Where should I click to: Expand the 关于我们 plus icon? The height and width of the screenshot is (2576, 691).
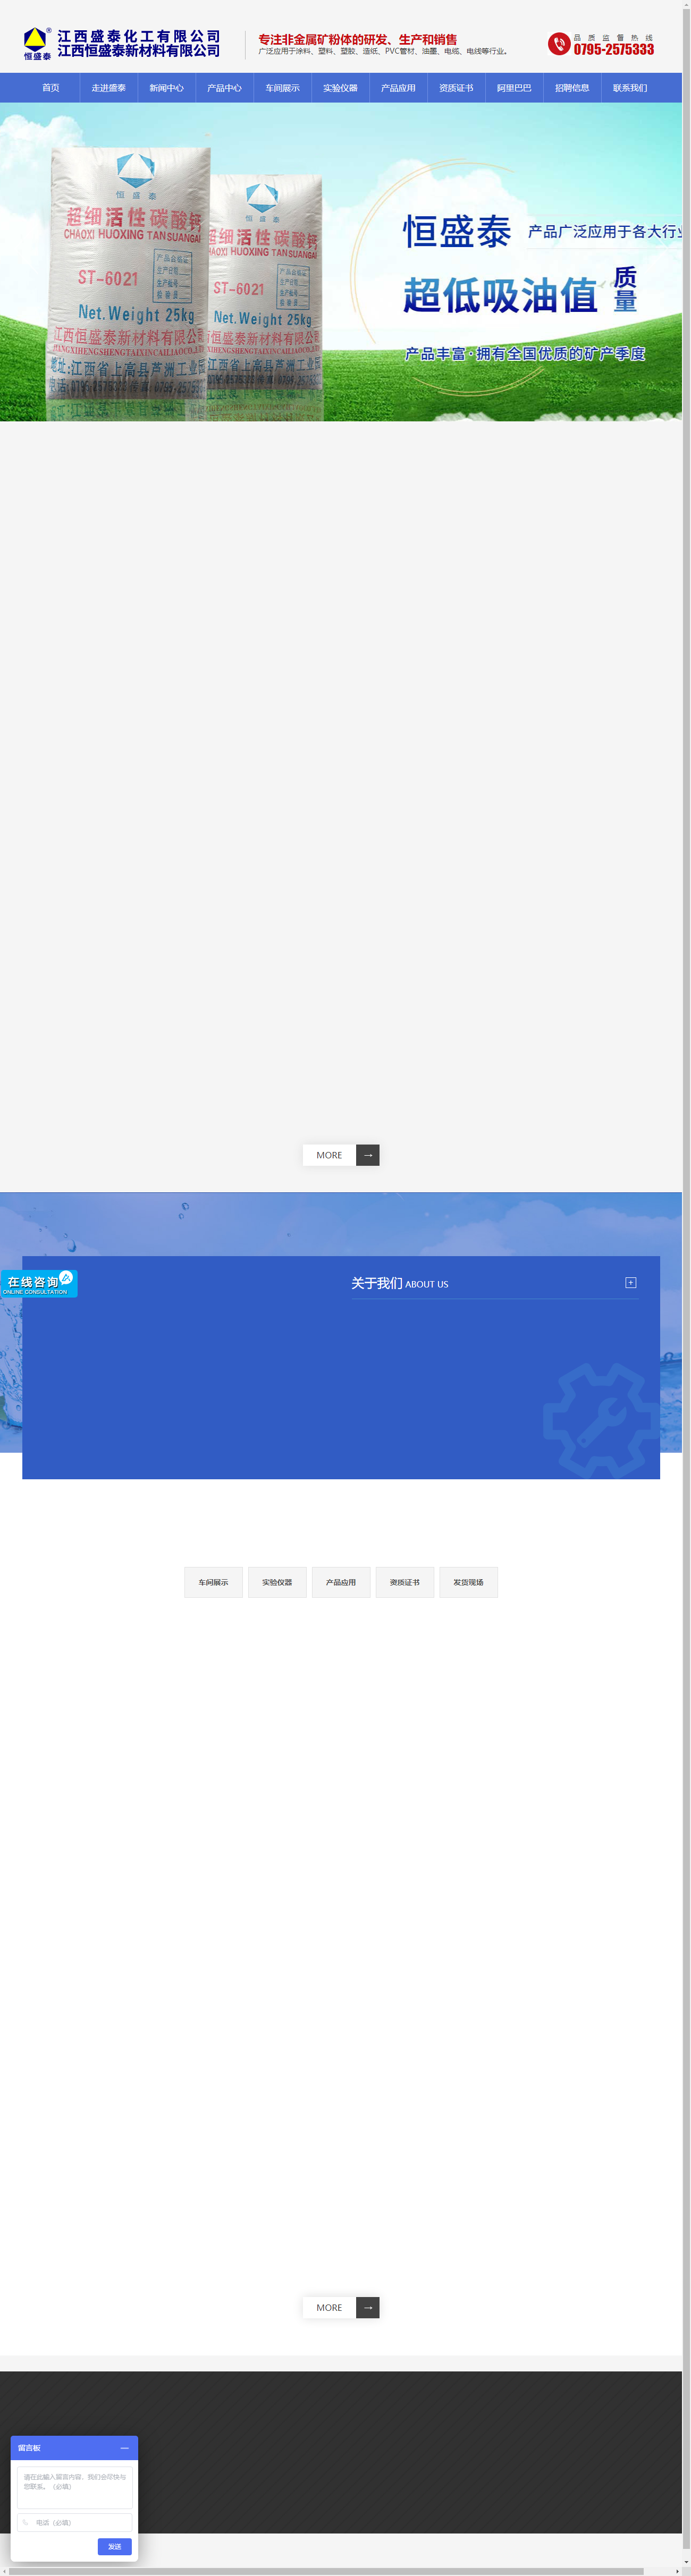pos(631,1283)
